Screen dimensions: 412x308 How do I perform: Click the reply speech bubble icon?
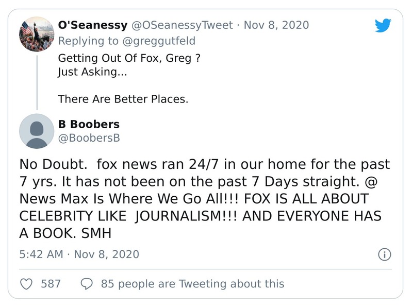point(88,283)
